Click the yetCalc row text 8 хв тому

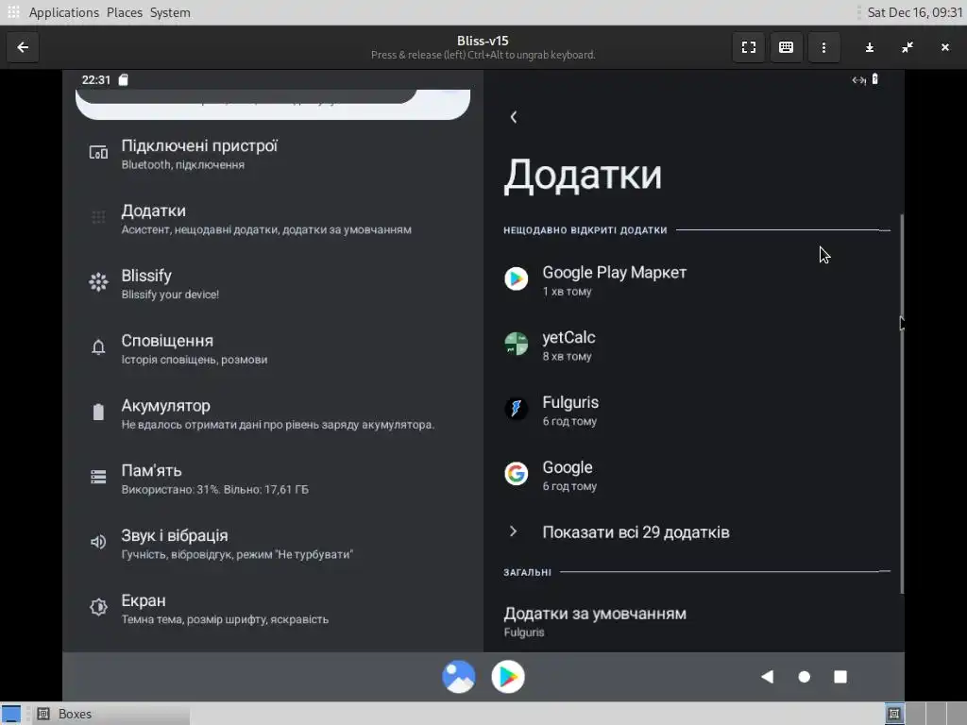point(567,356)
